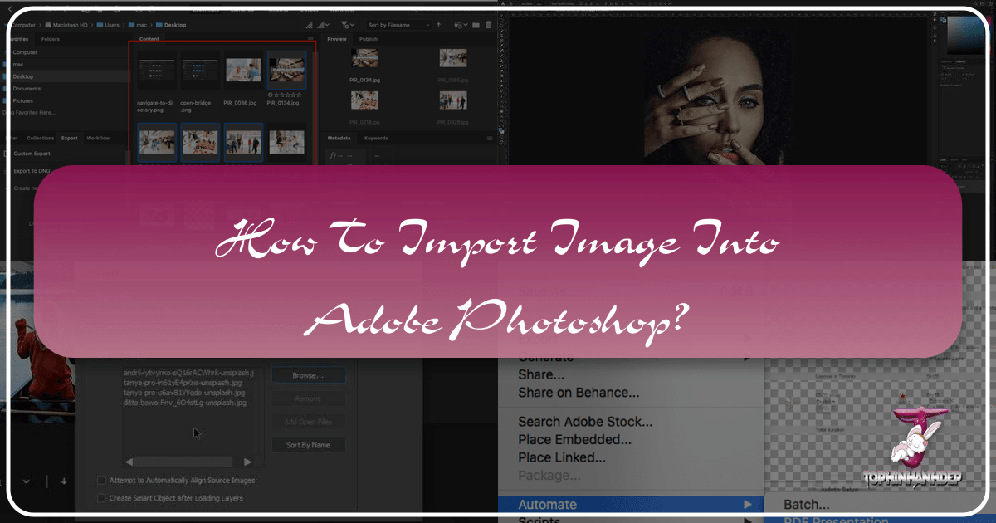Image resolution: width=996 pixels, height=523 pixels.
Task: Toggle ascending sort arrow beside Sort by Filename
Action: coord(439,25)
